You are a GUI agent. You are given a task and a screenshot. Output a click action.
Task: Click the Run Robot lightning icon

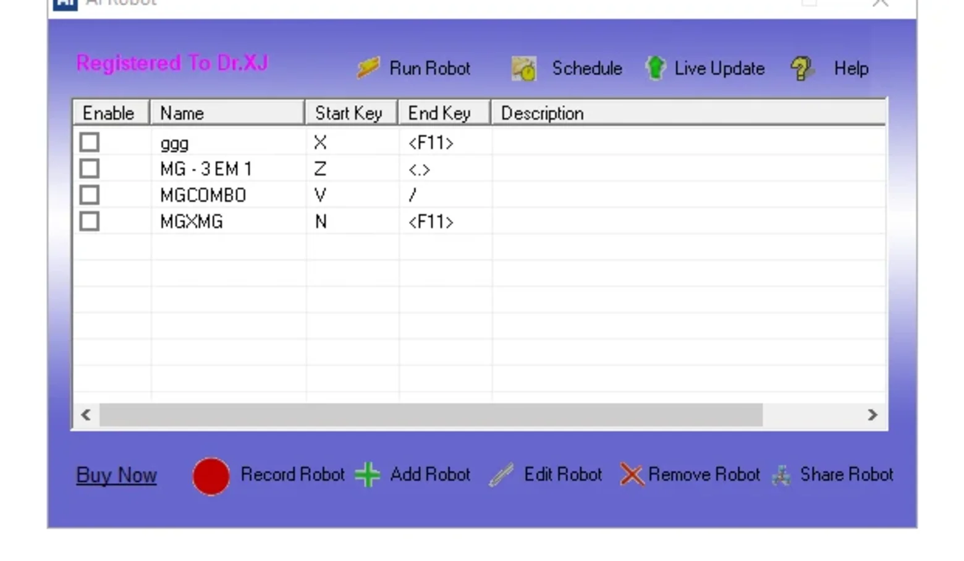pos(368,67)
